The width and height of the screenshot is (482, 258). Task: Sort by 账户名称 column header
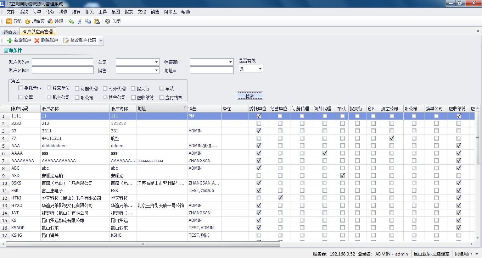(74, 109)
